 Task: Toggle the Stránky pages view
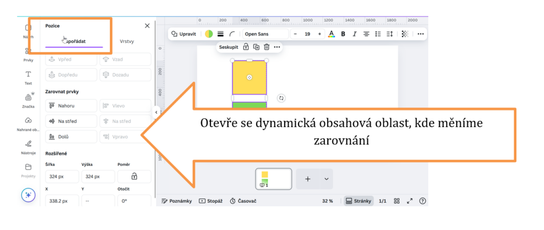click(359, 201)
